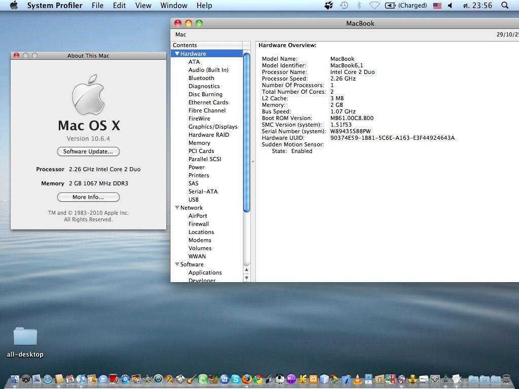Click More Info button in About This Mac
The image size is (519, 389).
pos(88,197)
